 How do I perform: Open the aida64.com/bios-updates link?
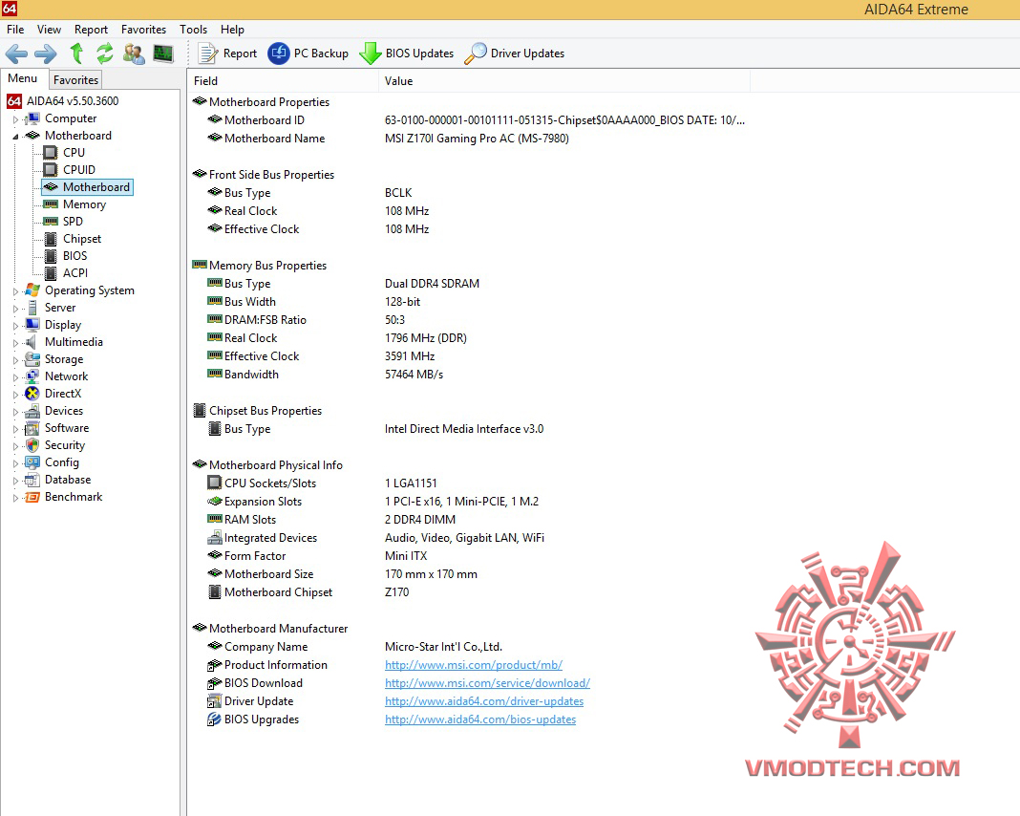click(480, 719)
